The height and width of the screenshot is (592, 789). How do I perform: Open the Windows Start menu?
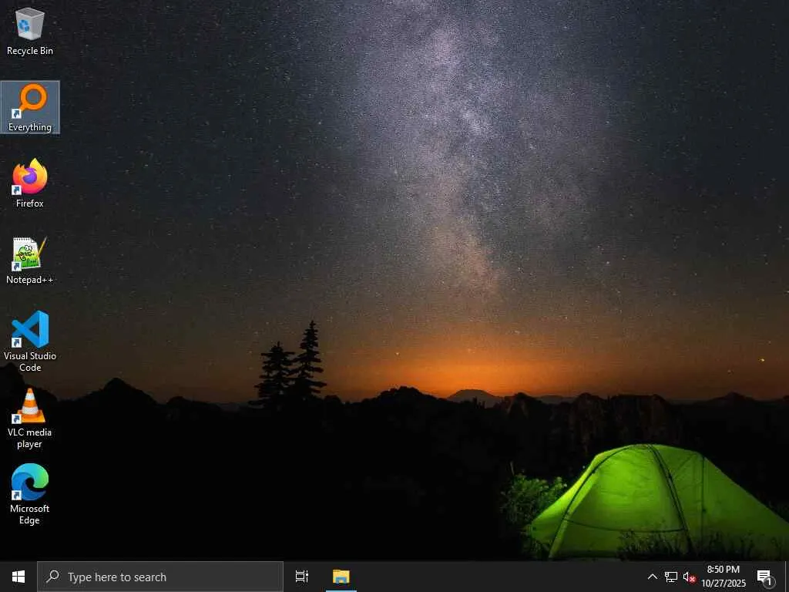(18, 577)
